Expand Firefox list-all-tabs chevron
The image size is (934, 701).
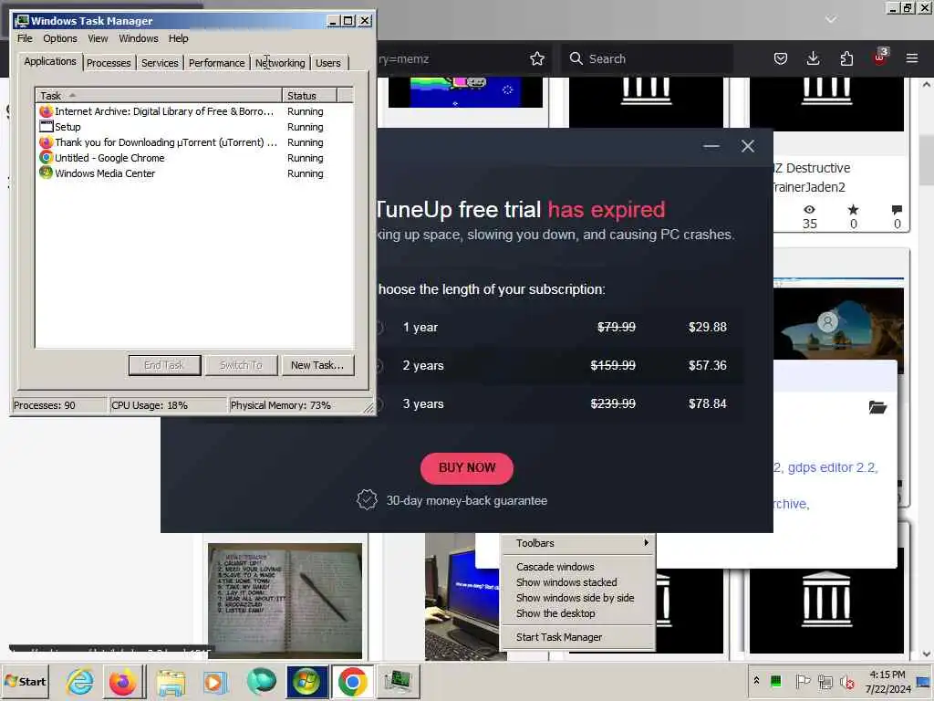click(x=831, y=20)
